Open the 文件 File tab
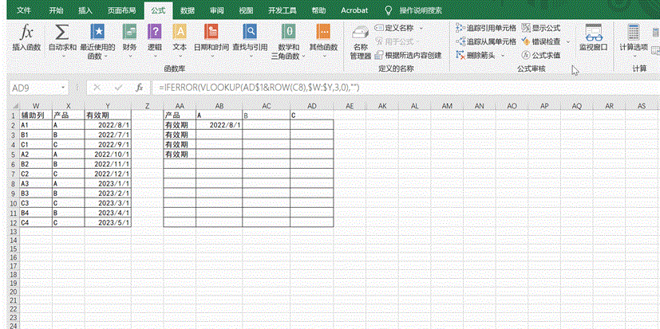 [x=25, y=10]
